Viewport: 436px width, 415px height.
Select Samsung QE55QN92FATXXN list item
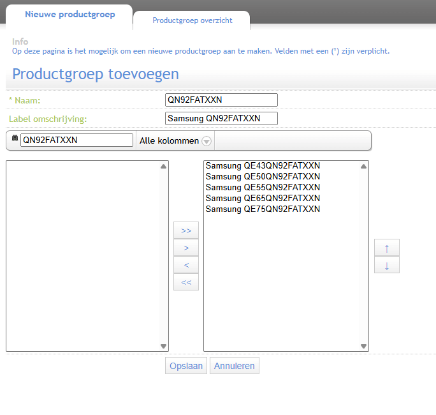tap(263, 188)
